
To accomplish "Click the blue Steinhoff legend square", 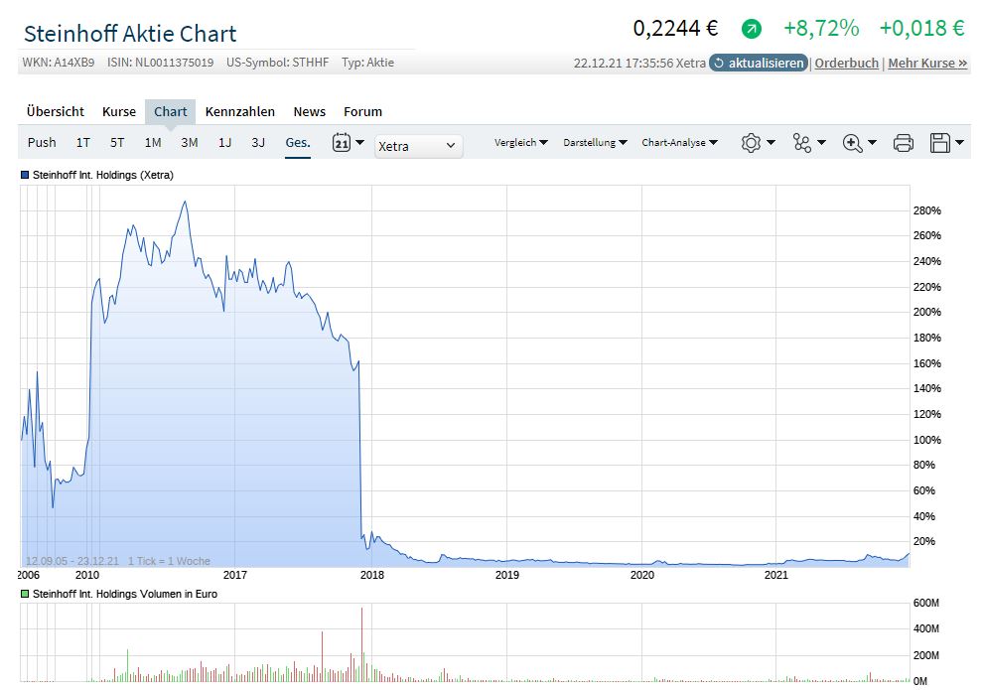I will pyautogui.click(x=25, y=176).
